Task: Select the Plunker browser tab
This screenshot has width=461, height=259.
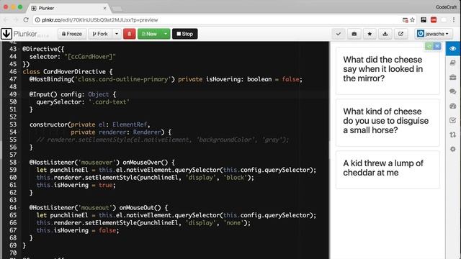Action: coord(69,8)
